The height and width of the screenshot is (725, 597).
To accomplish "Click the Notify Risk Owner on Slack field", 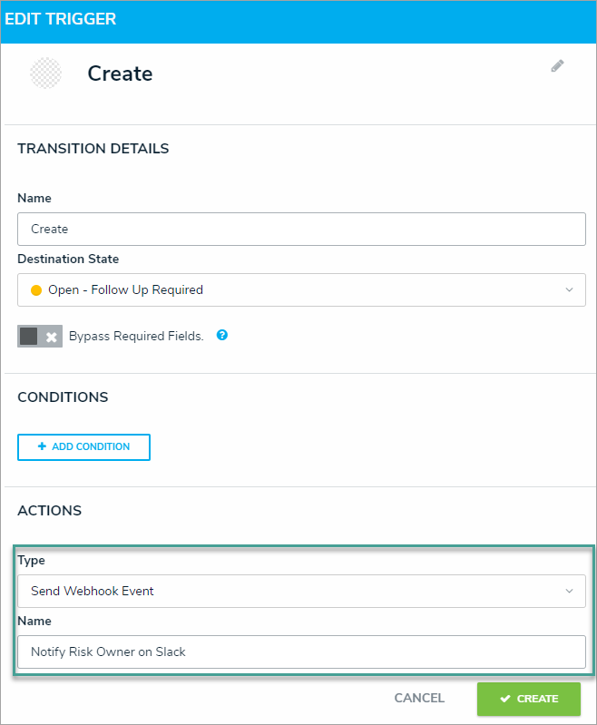I will pos(301,652).
